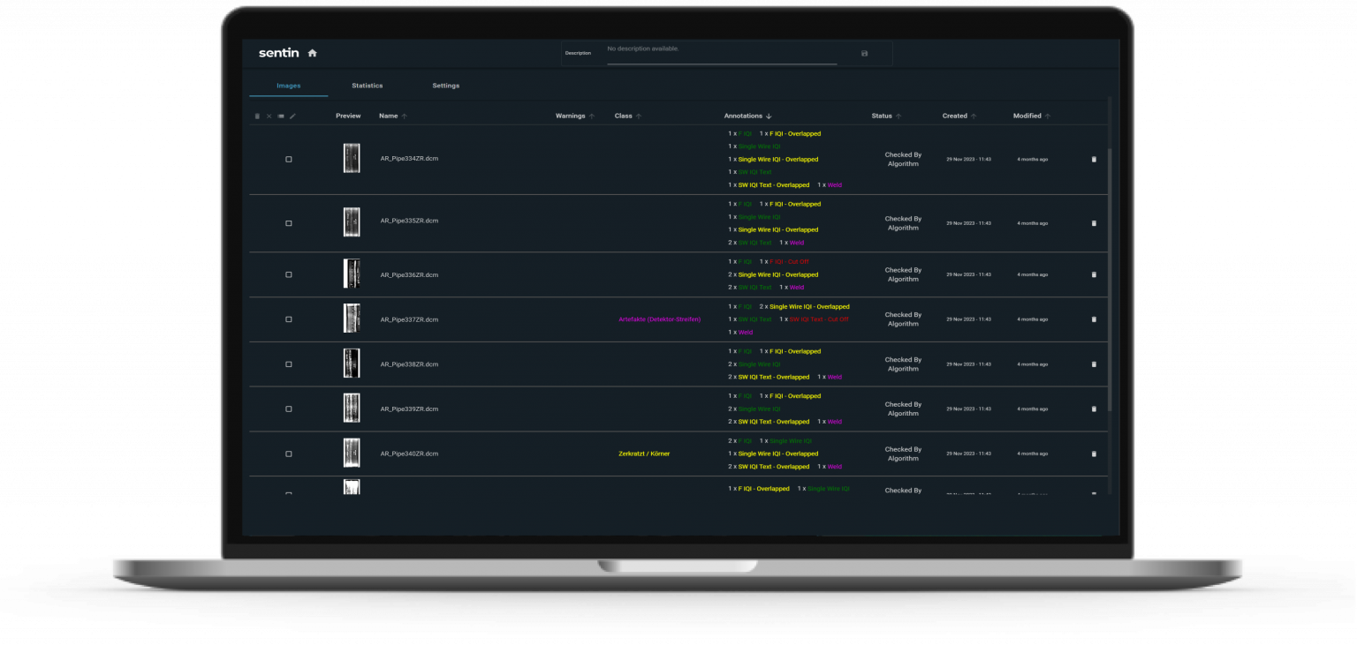
Task: Delete the AR_Pipe337ZR.dcm row via trash icon
Action: click(1094, 319)
